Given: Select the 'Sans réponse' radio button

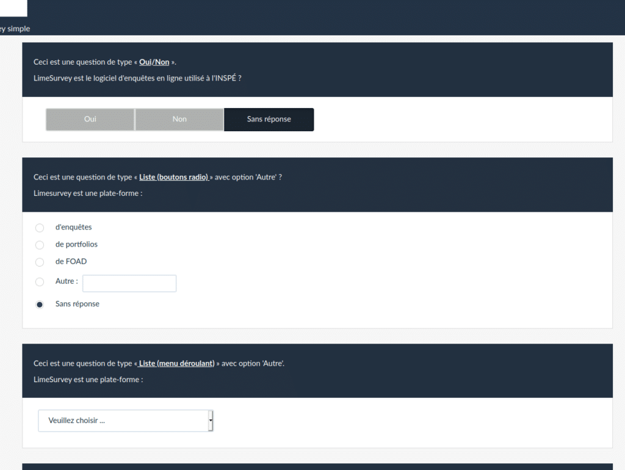Looking at the screenshot, I should (40, 305).
